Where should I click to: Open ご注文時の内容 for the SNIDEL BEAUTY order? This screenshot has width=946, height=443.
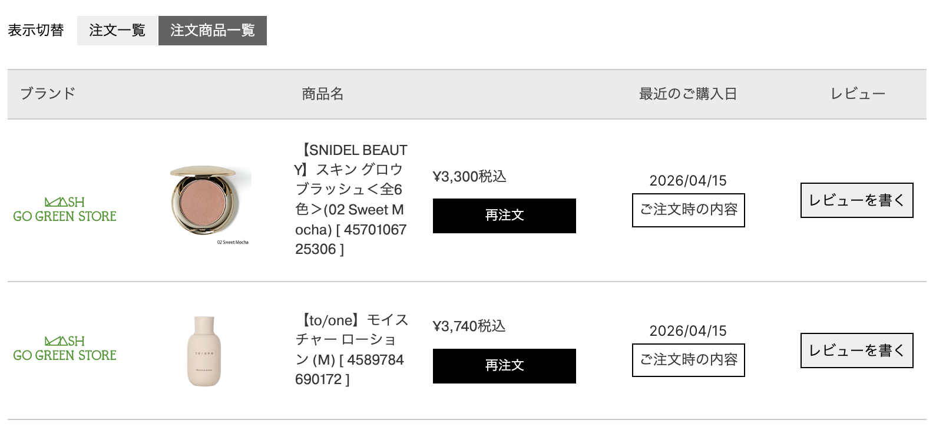coord(688,210)
